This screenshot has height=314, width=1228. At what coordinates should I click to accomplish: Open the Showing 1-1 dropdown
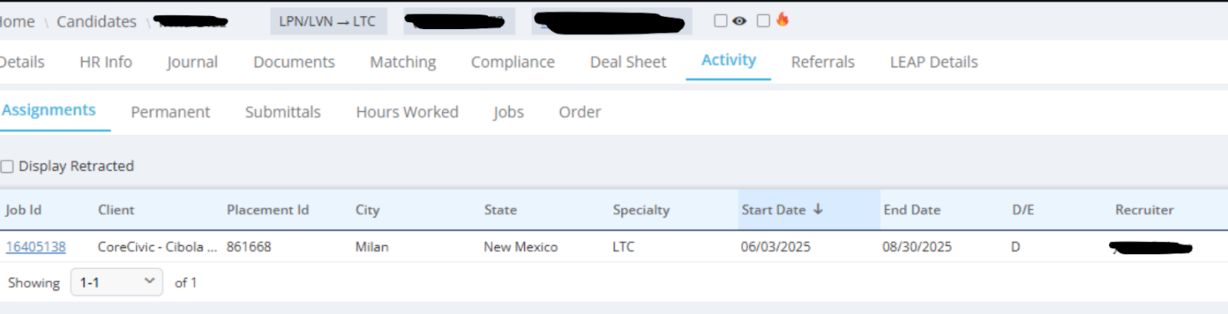click(x=117, y=282)
